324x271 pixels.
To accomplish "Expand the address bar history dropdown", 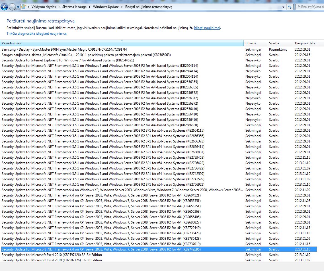I will pyautogui.click(x=283, y=7).
